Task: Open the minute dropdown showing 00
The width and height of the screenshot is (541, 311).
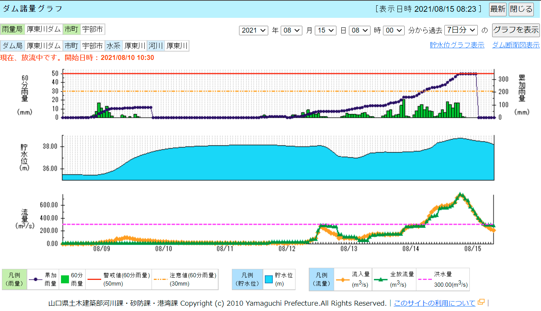Action: click(x=394, y=30)
